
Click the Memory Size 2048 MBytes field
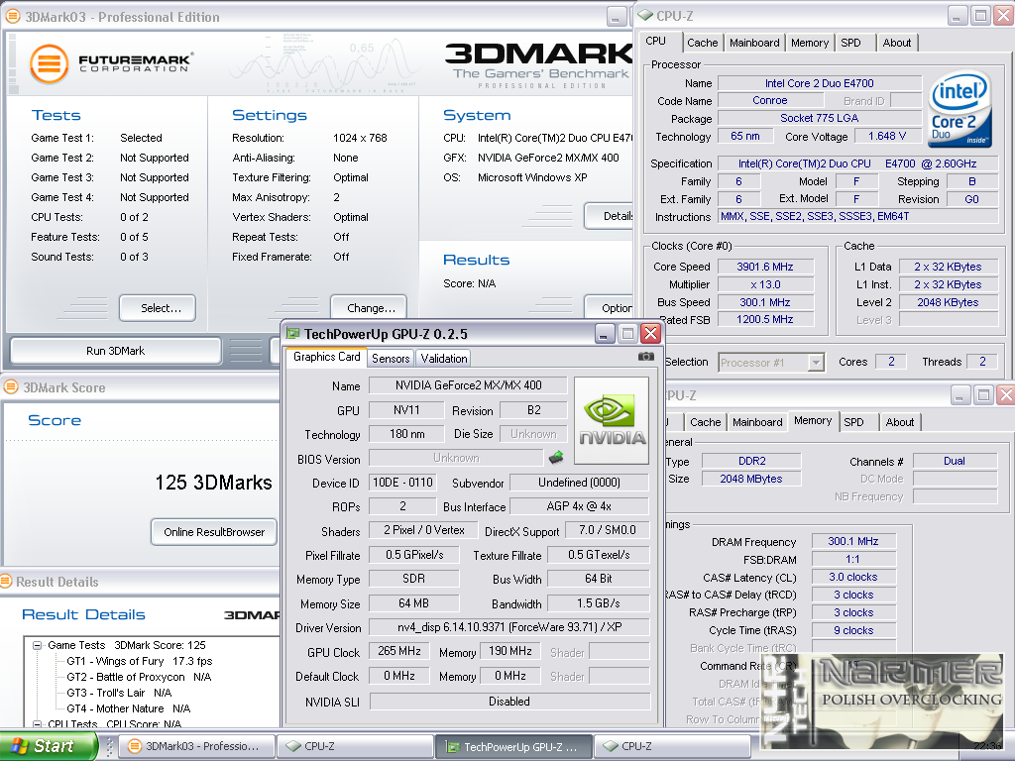coord(751,479)
